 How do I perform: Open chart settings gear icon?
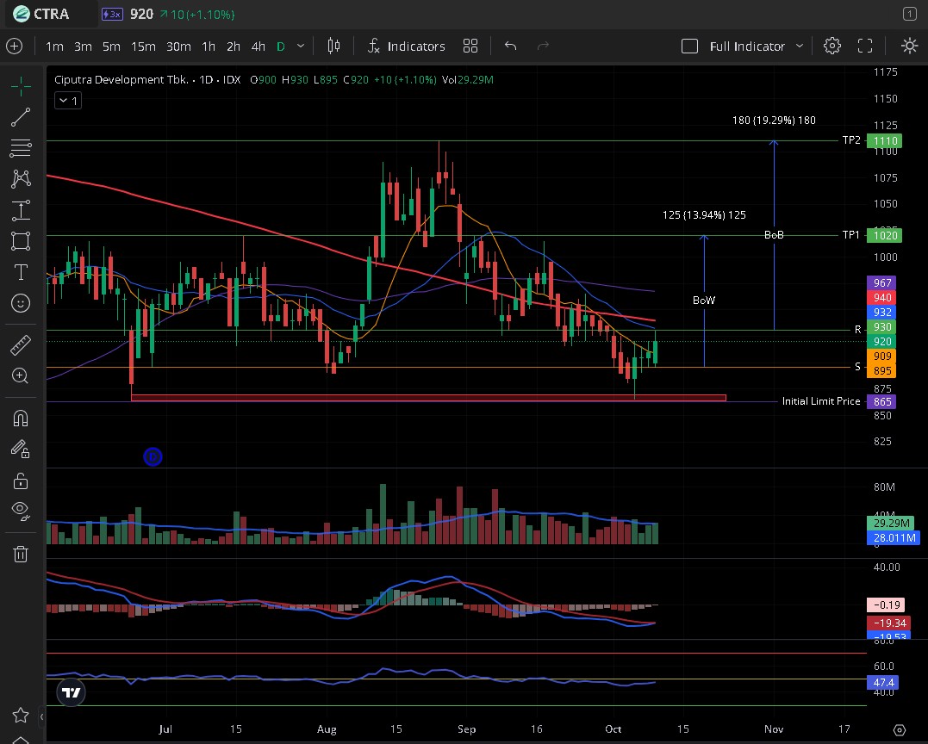point(831,46)
